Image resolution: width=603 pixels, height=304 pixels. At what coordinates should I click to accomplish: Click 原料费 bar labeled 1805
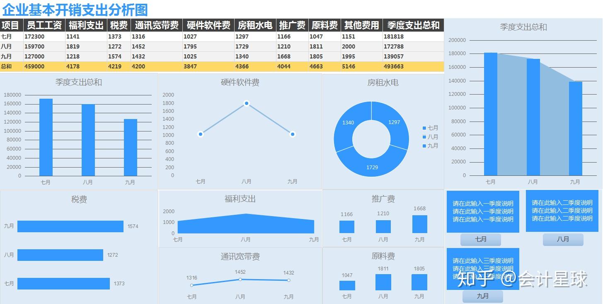click(419, 282)
